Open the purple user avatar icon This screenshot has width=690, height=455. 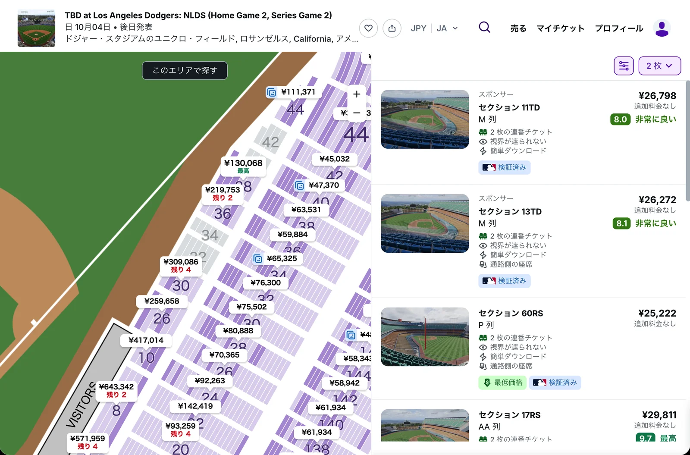[662, 28]
